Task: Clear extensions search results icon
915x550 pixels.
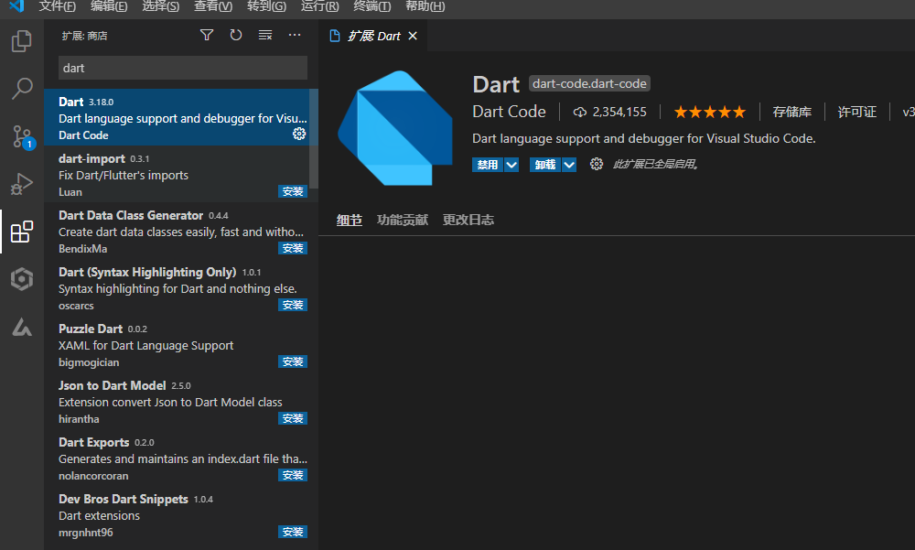Action: (265, 35)
